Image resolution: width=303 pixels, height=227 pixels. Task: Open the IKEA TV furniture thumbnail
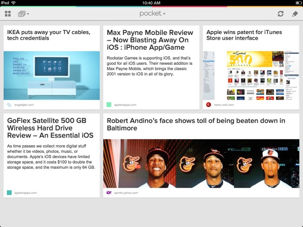coord(52,75)
